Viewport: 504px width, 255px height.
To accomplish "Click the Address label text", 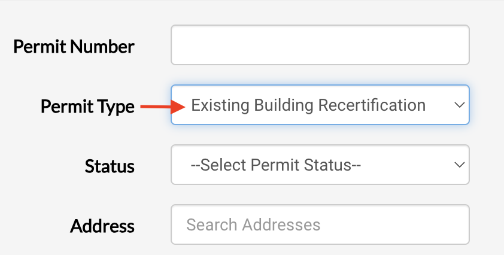I will (102, 226).
